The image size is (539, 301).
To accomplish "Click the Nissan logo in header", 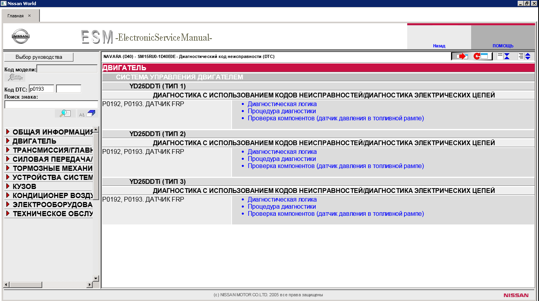I will pyautogui.click(x=21, y=37).
